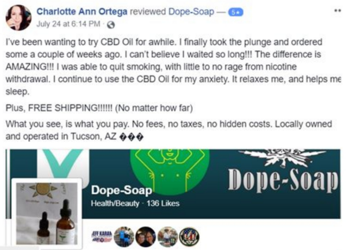355x250 pixels.
Task: Click the Jeff Karan liker avatar
Action: tap(102, 237)
